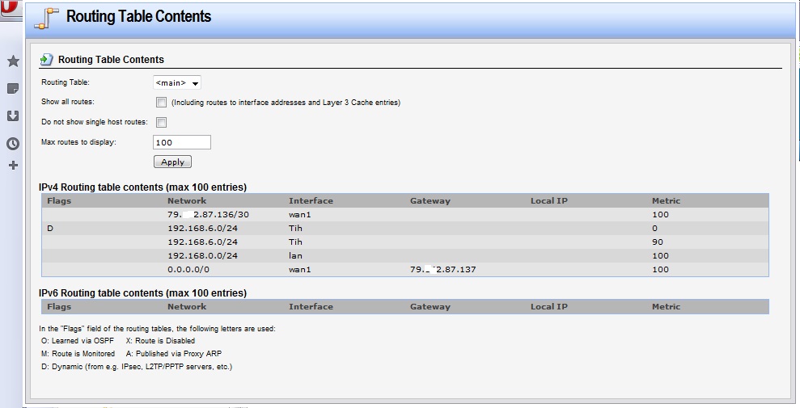Open the History clock panel in sidebar
Image resolution: width=800 pixels, height=408 pixels.
tap(13, 144)
